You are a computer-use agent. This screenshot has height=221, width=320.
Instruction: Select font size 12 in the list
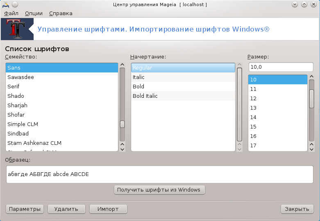(x=278, y=98)
